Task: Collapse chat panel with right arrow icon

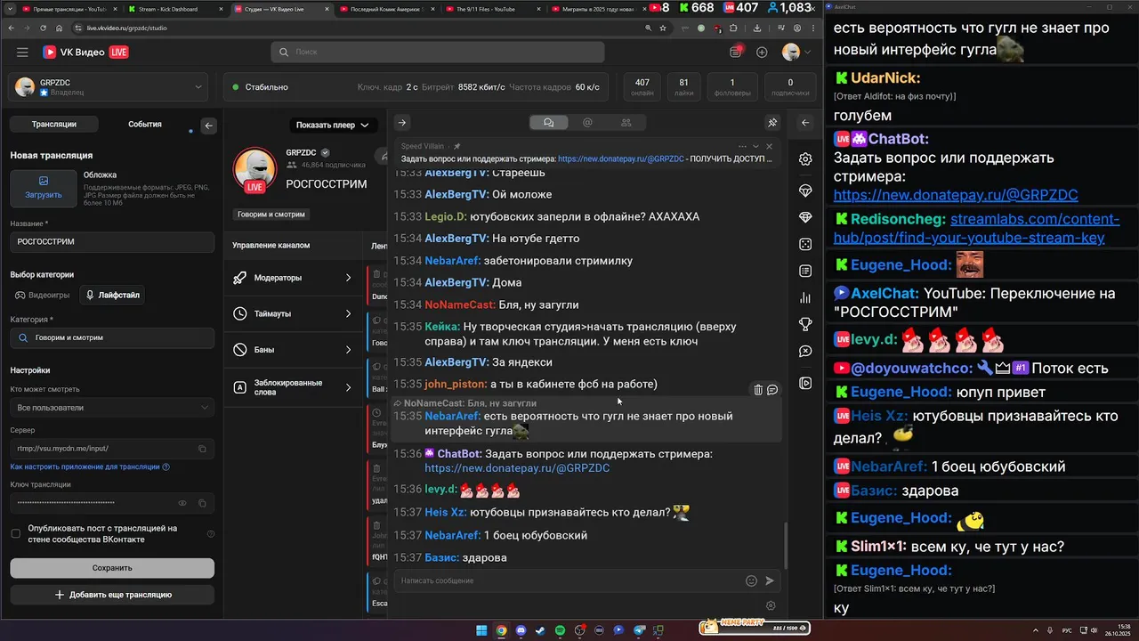Action: 402,123
